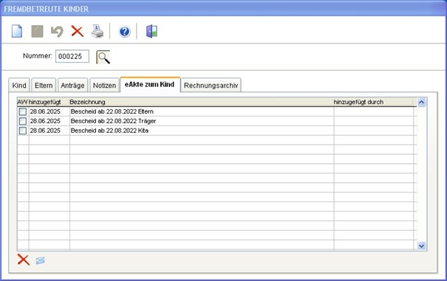447x281 pixels.
Task: Select row Bescheid ab 22.08.2022 Träger
Action: point(216,121)
